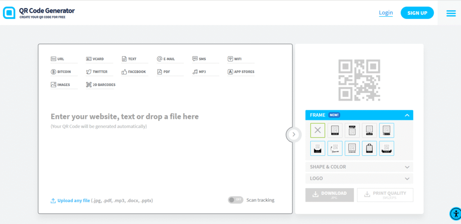This screenshot has width=461, height=224.
Task: Click the PRINT QUALITY SVG/EPS button
Action: tap(385, 195)
